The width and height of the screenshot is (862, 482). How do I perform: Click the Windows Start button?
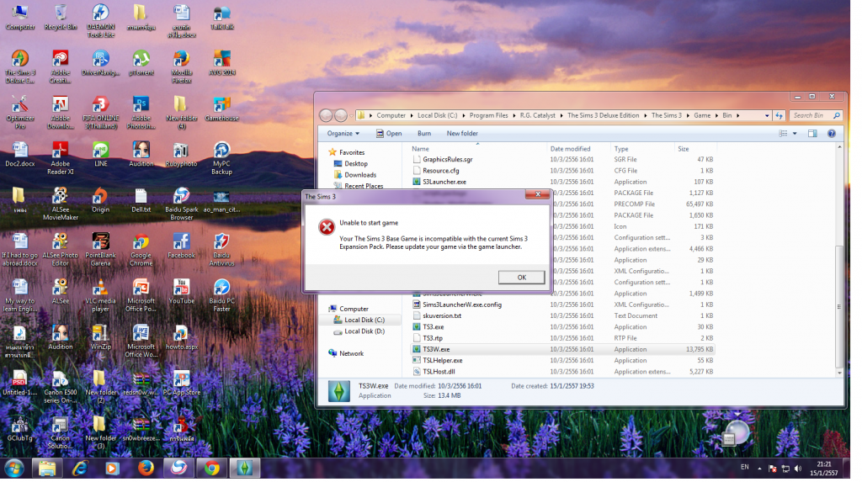(x=14, y=469)
